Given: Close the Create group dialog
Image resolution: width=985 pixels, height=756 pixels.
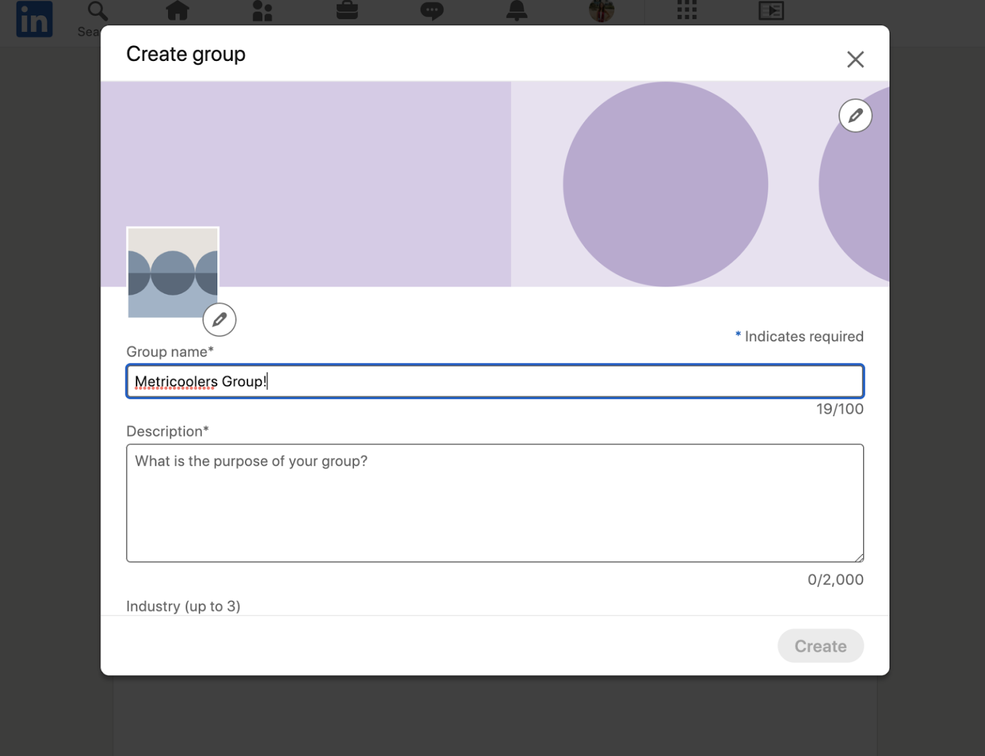Looking at the screenshot, I should [x=855, y=60].
